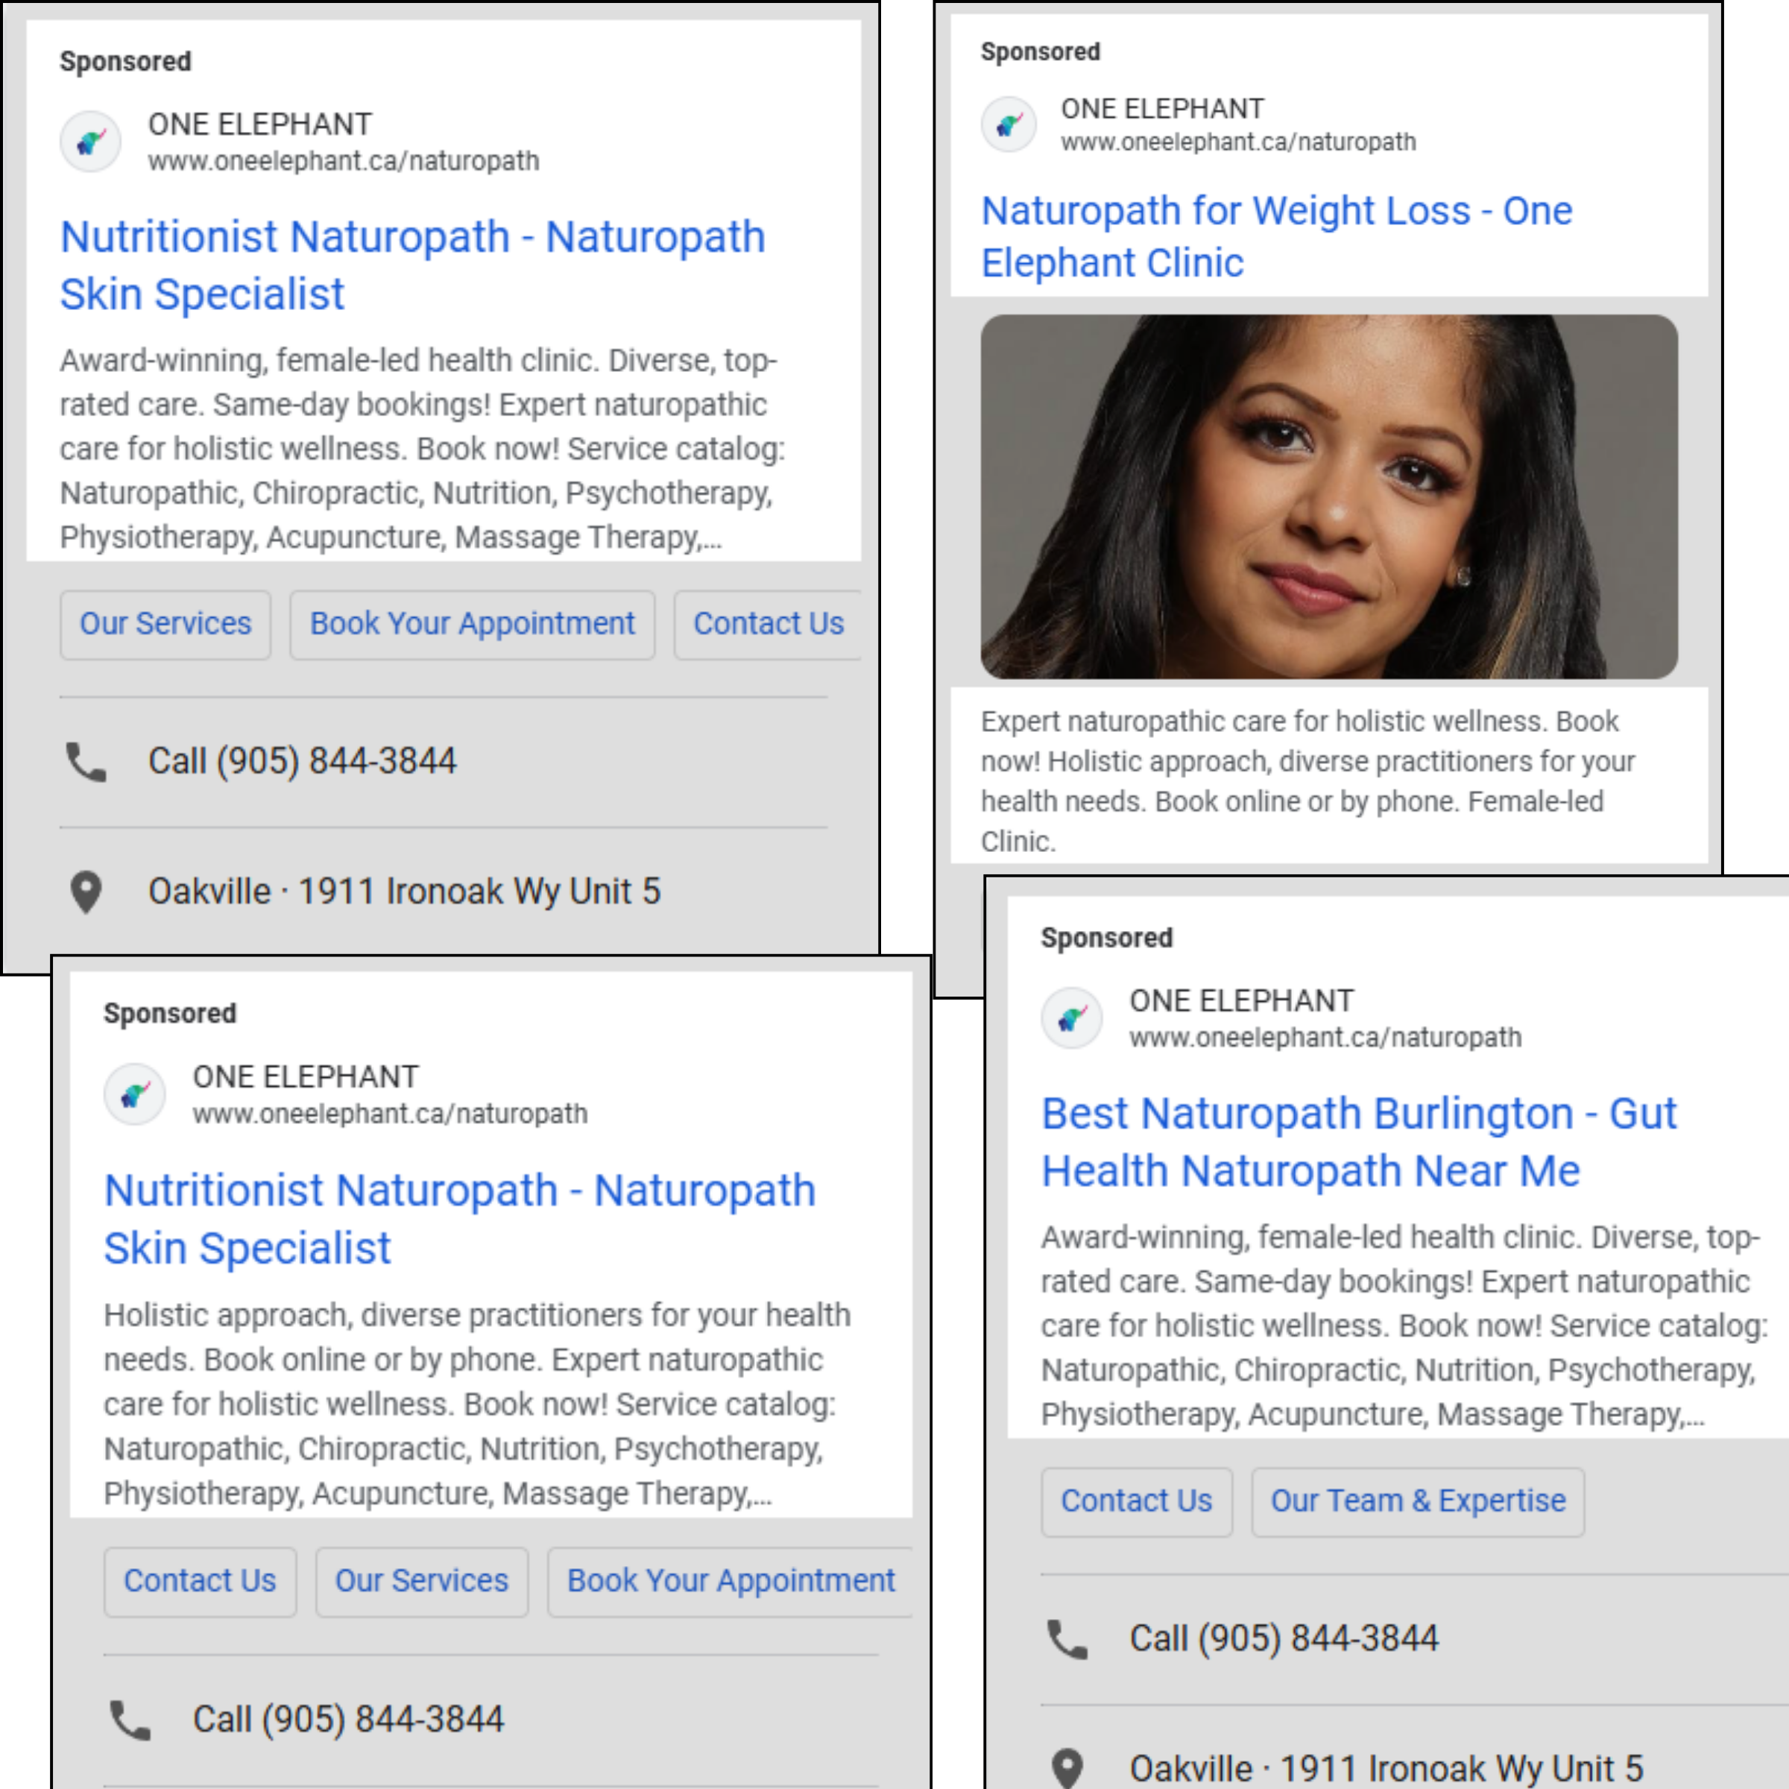Viewport: 1789px width, 1789px height.
Task: Open 'Book Your Appointment' in bottom-left ad
Action: click(x=731, y=1582)
